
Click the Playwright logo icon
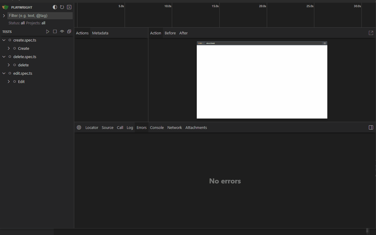[x=5, y=7]
